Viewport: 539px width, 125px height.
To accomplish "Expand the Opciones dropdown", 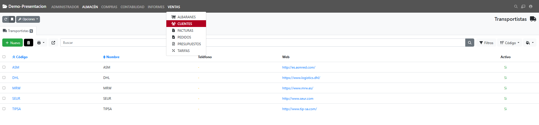I will pos(28,19).
